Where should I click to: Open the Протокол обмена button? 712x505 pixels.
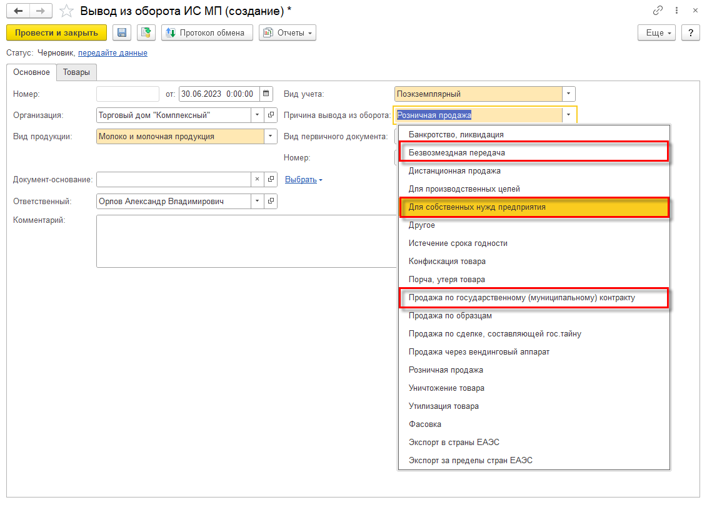click(207, 32)
